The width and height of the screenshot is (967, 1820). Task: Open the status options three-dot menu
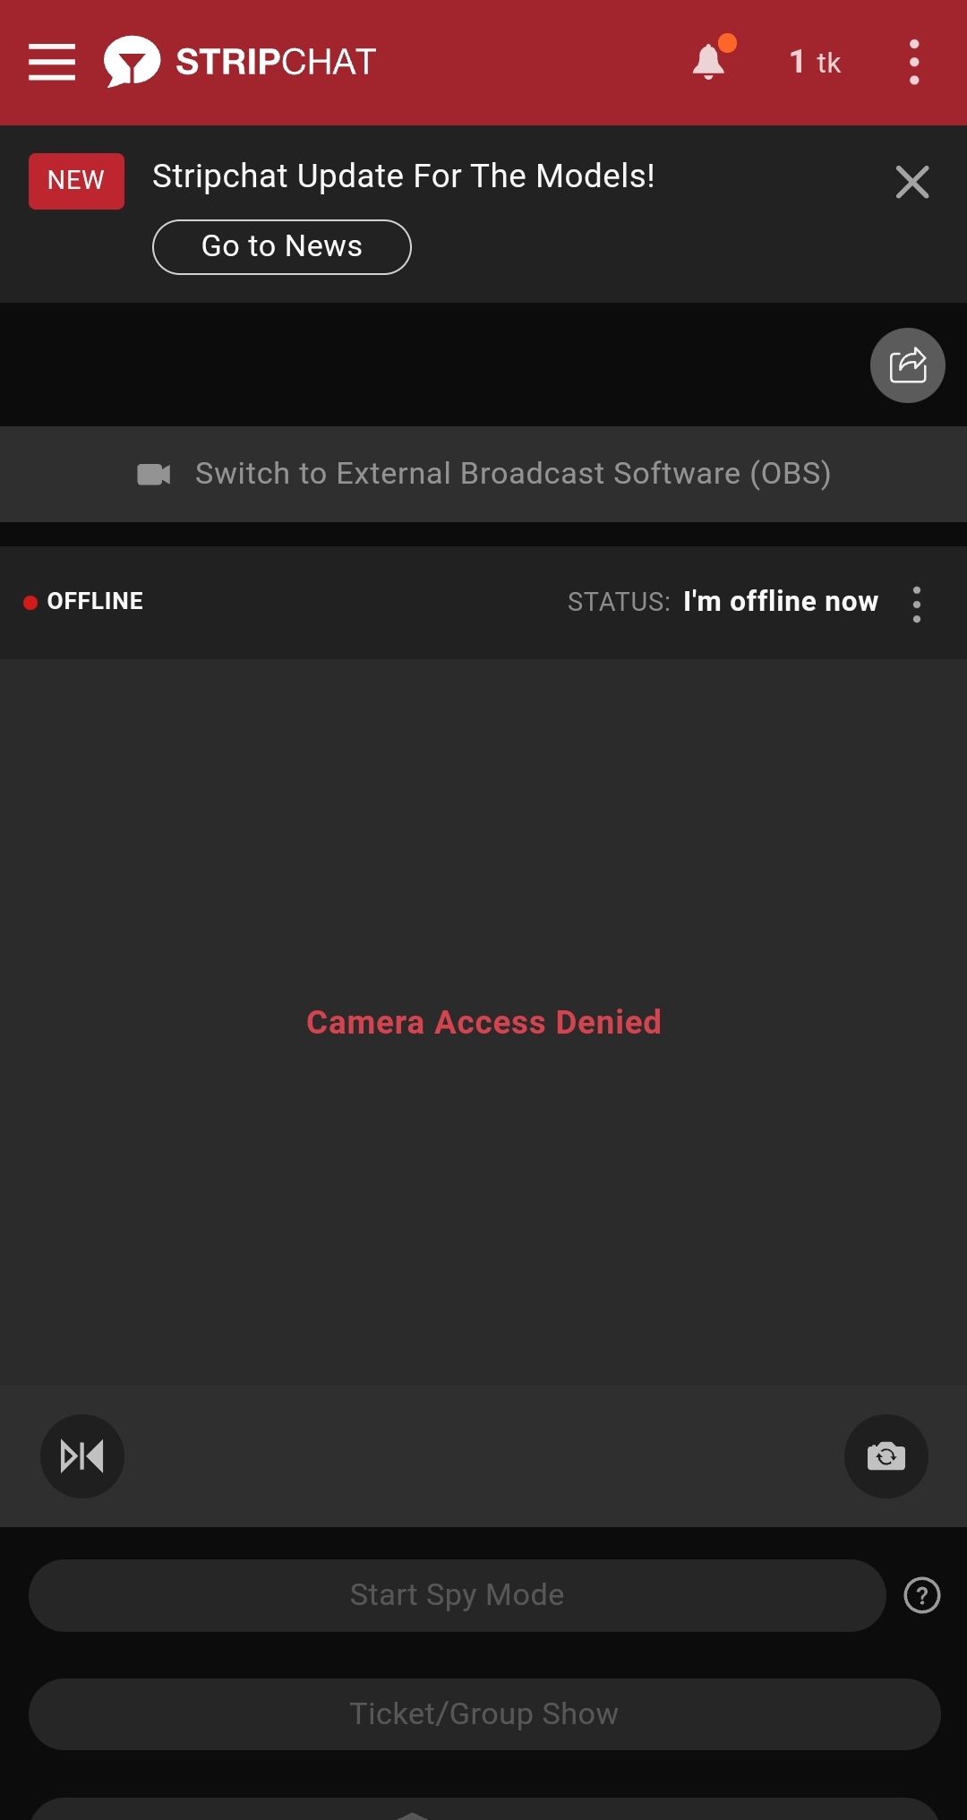click(917, 604)
